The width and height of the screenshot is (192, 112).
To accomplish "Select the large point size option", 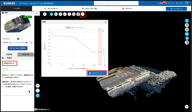I will [x=22, y=39].
